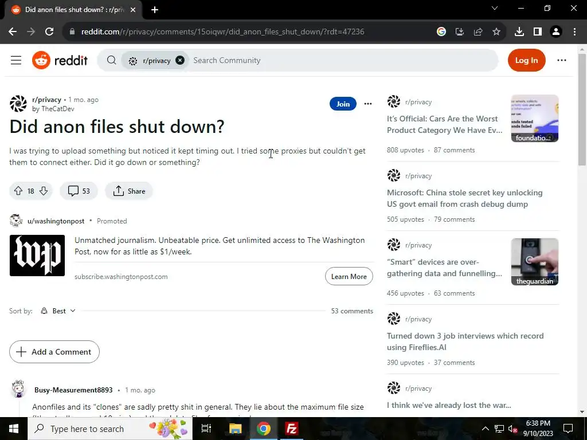
Task: Open I think we've already lost the war post
Action: 449,405
